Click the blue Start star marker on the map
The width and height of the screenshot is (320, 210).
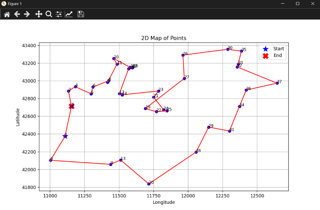click(x=65, y=136)
